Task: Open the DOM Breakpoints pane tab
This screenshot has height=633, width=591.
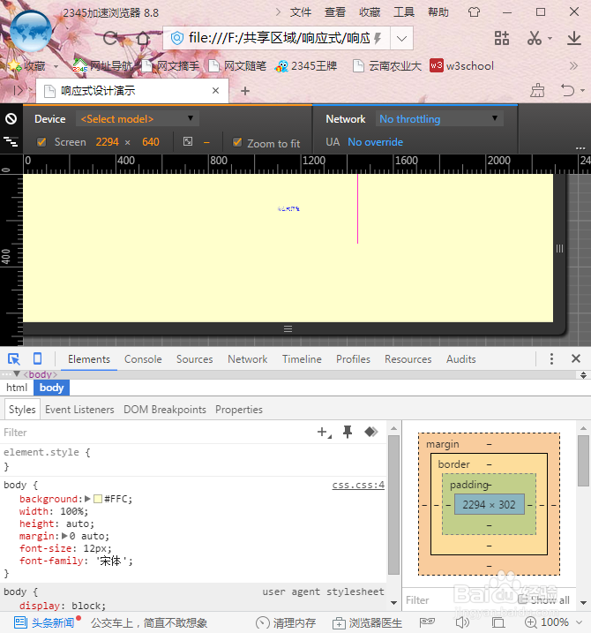Action: coord(165,410)
